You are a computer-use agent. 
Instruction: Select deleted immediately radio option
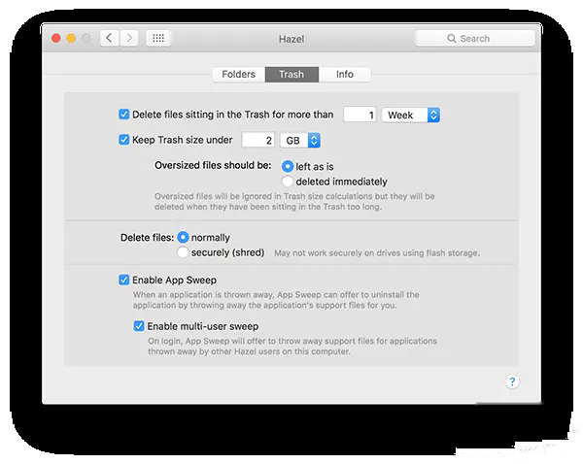point(288,182)
